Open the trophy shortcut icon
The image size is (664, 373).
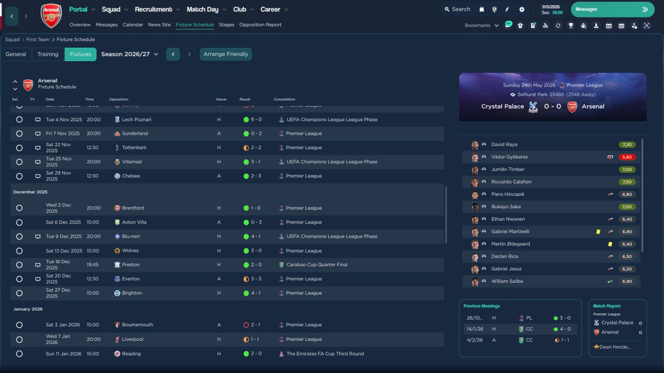click(571, 25)
